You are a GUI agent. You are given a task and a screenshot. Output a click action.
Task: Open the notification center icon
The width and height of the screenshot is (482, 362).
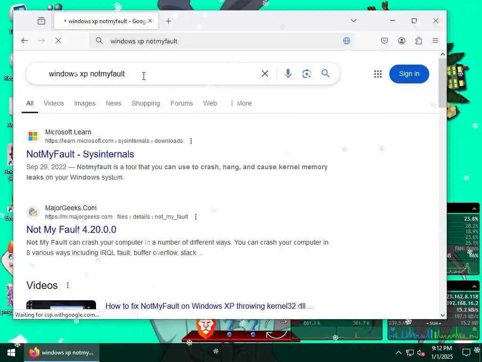[466, 353]
